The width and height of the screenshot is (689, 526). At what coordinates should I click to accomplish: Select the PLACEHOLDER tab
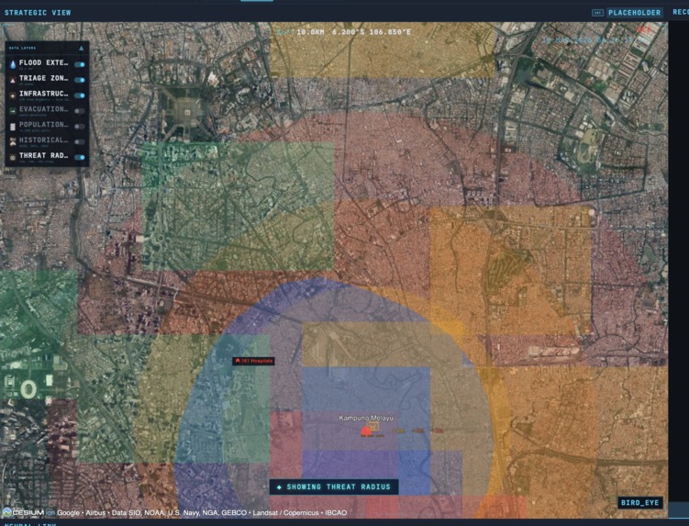click(x=635, y=13)
